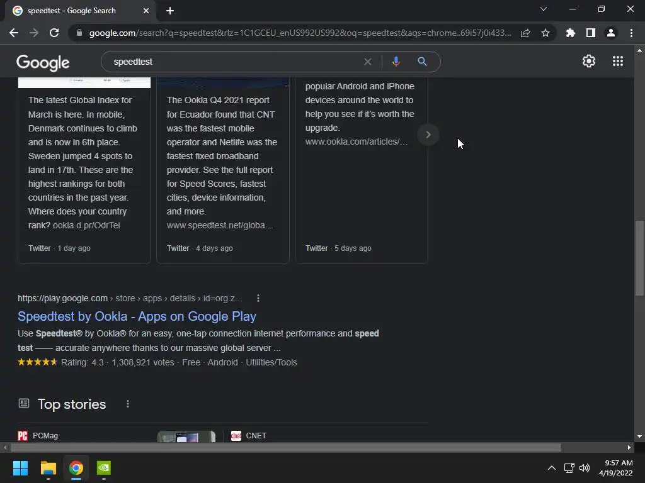This screenshot has width=645, height=483.
Task: Click the PCMag story thumbnail
Action: 186,436
